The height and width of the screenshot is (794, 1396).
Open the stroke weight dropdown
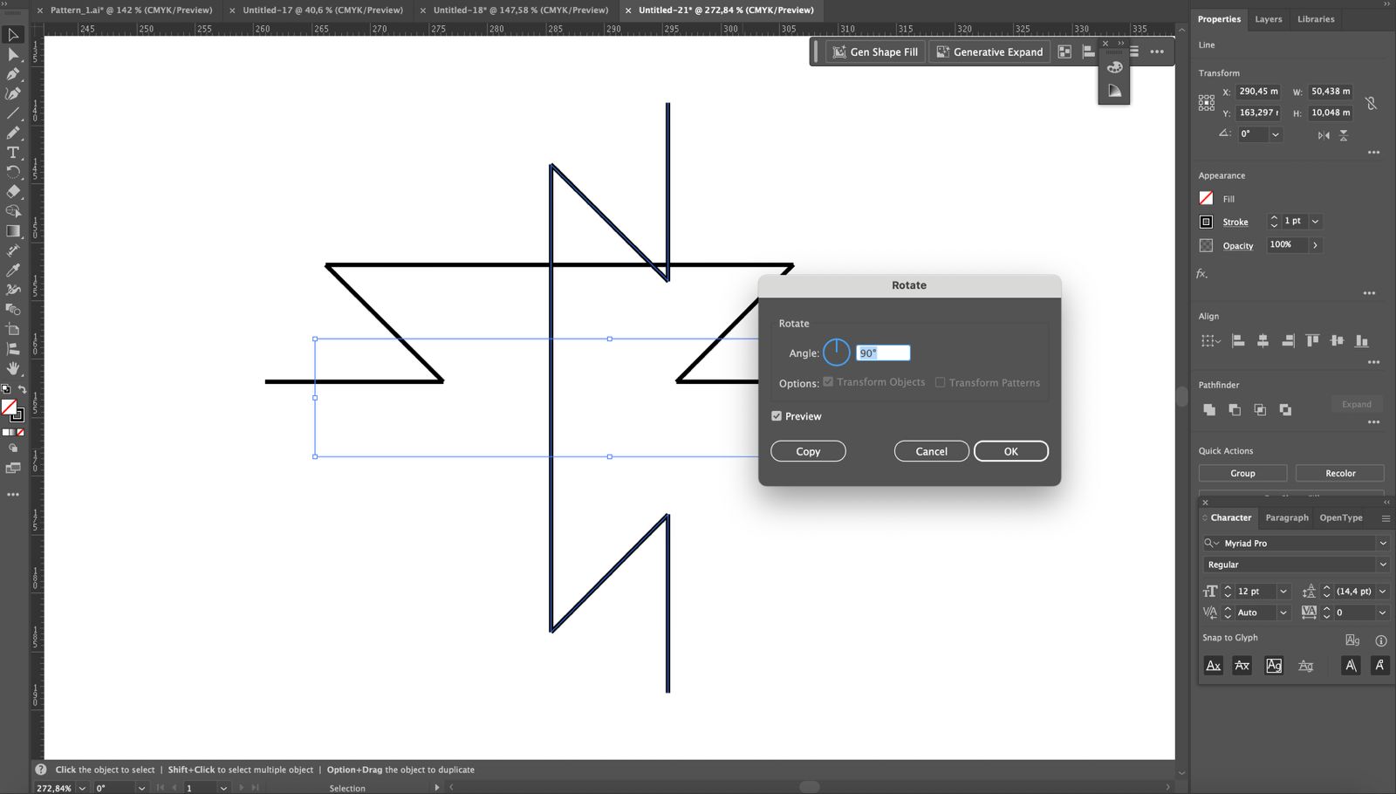tap(1315, 222)
